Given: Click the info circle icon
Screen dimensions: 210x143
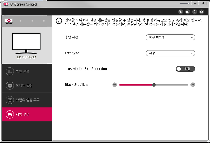Looking at the screenshot, I should point(59,21).
